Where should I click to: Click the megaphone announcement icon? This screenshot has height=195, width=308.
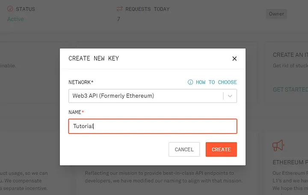(278, 146)
